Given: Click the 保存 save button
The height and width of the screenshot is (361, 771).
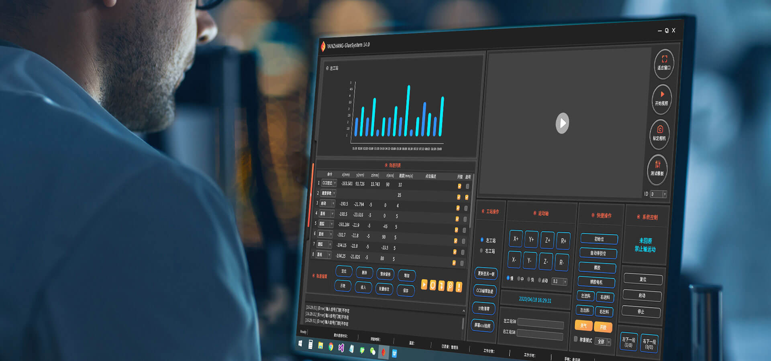Looking at the screenshot, I should click(406, 290).
